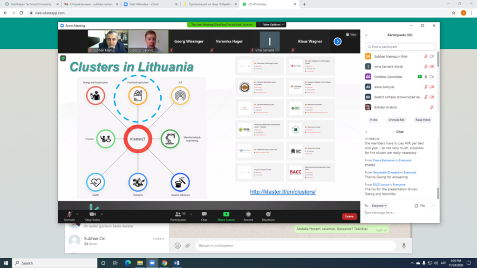This screenshot has height=268, width=477.
Task: Open Zoom from the Windows taskbar
Action: tap(152, 263)
